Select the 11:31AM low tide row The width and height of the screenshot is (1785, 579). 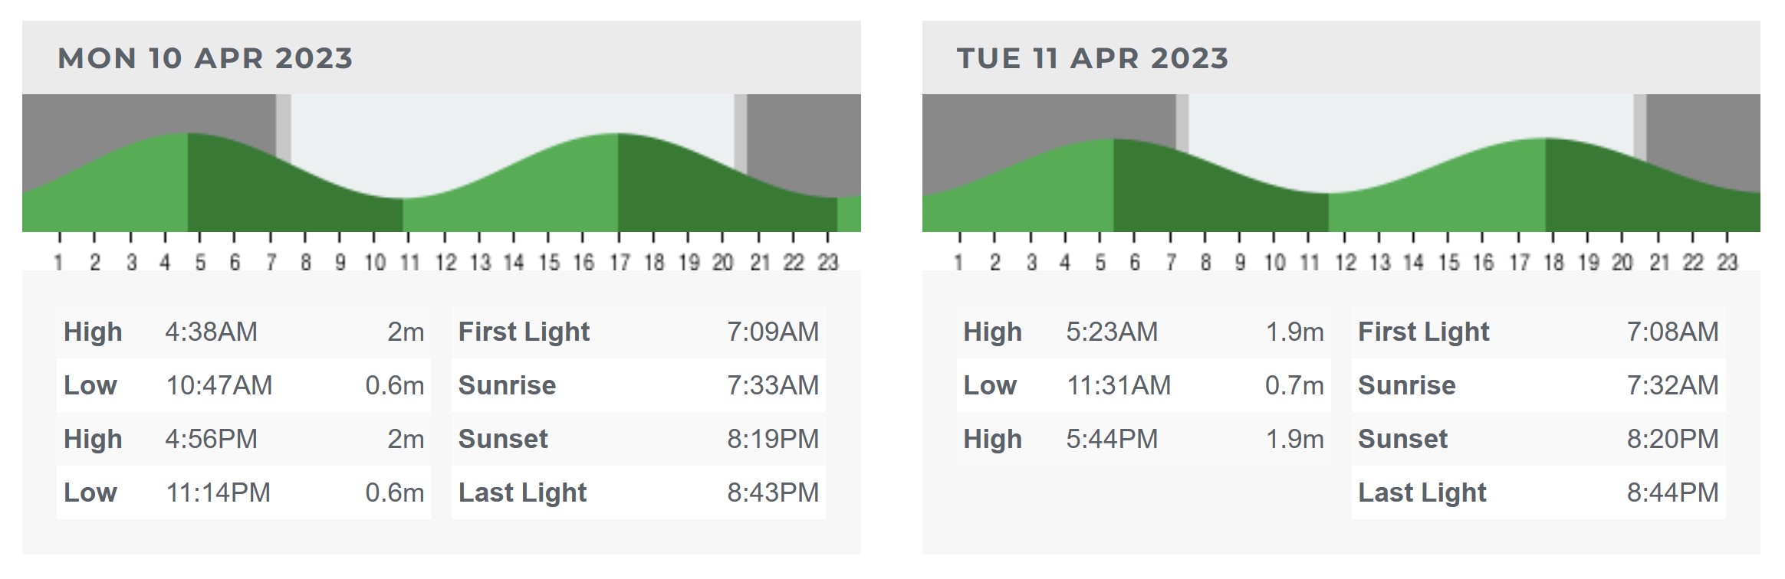pyautogui.click(x=1143, y=385)
